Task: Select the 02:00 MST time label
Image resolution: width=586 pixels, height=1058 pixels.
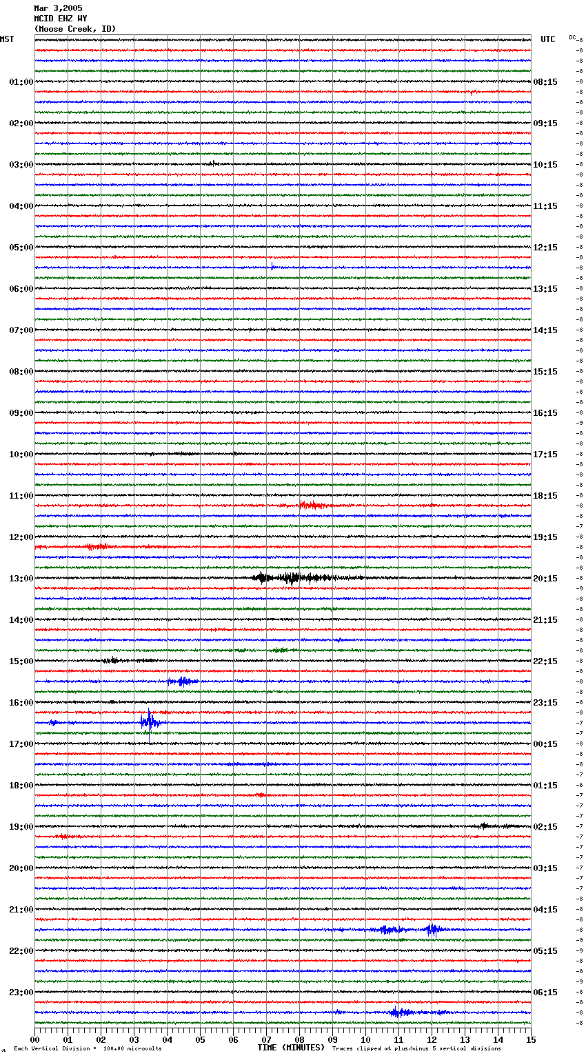Action: point(21,123)
